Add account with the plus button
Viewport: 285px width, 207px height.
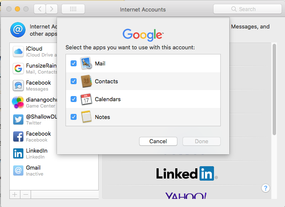click(15, 195)
